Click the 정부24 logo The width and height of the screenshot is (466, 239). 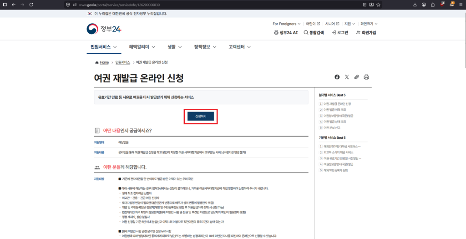tap(104, 29)
